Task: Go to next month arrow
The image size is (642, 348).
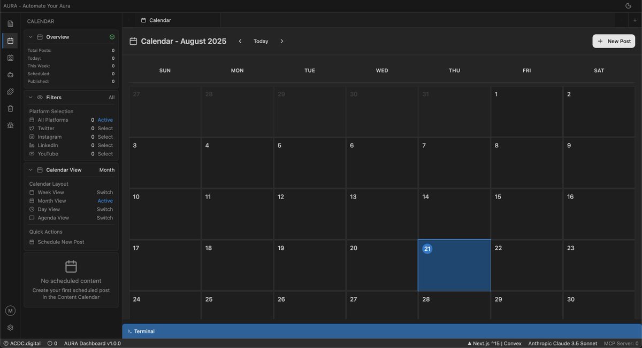Action: click(x=282, y=41)
